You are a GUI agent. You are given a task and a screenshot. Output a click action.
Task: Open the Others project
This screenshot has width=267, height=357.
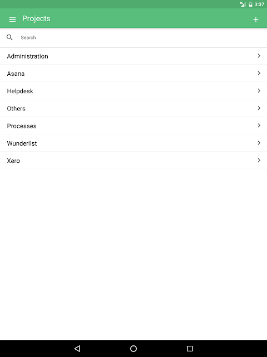pyautogui.click(x=133, y=108)
